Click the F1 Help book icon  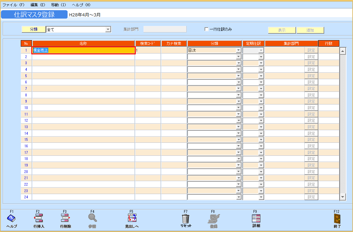pyautogui.click(x=12, y=218)
